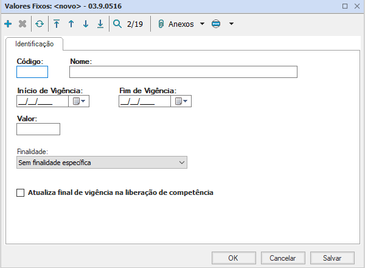
Task: Click the refresh record icon
Action: pyautogui.click(x=40, y=24)
